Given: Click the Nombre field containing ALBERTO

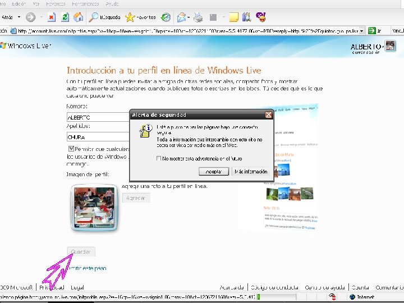Looking at the screenshot, I should click(98, 117).
